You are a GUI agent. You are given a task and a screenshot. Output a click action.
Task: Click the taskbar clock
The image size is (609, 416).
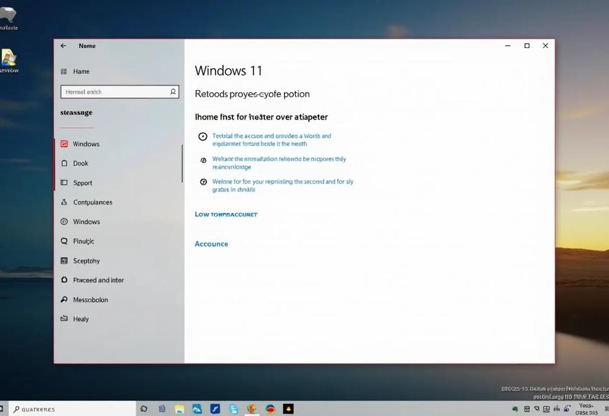pos(587,409)
